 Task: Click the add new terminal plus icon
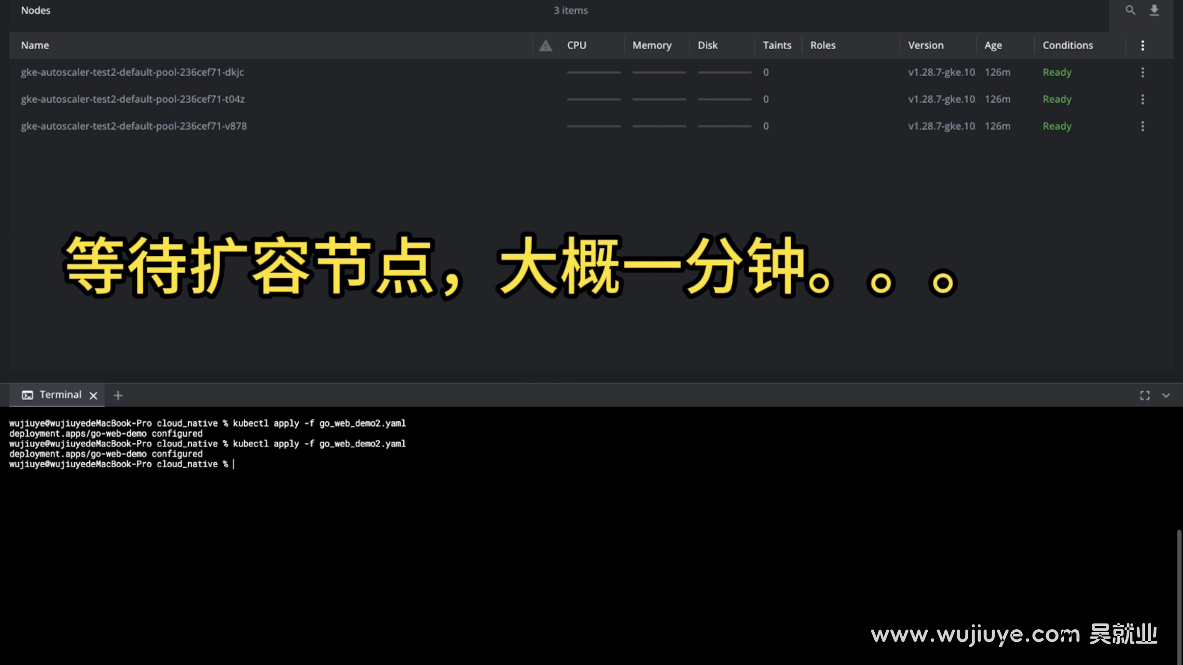(117, 394)
